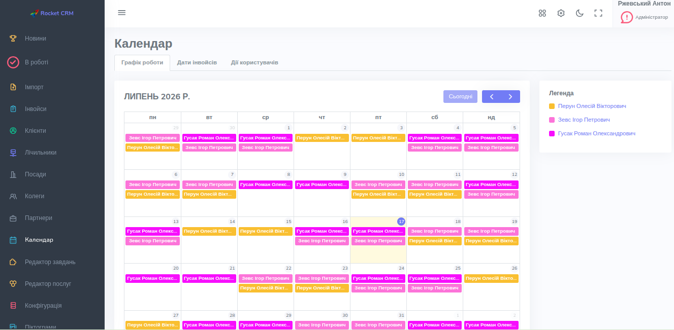The image size is (674, 330).
Task: Open Перун Олесій event on day 2
Action: click(x=322, y=138)
